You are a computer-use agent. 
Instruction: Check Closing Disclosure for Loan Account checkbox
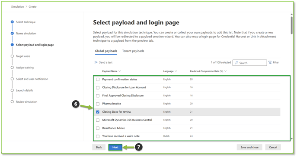click(x=98, y=87)
